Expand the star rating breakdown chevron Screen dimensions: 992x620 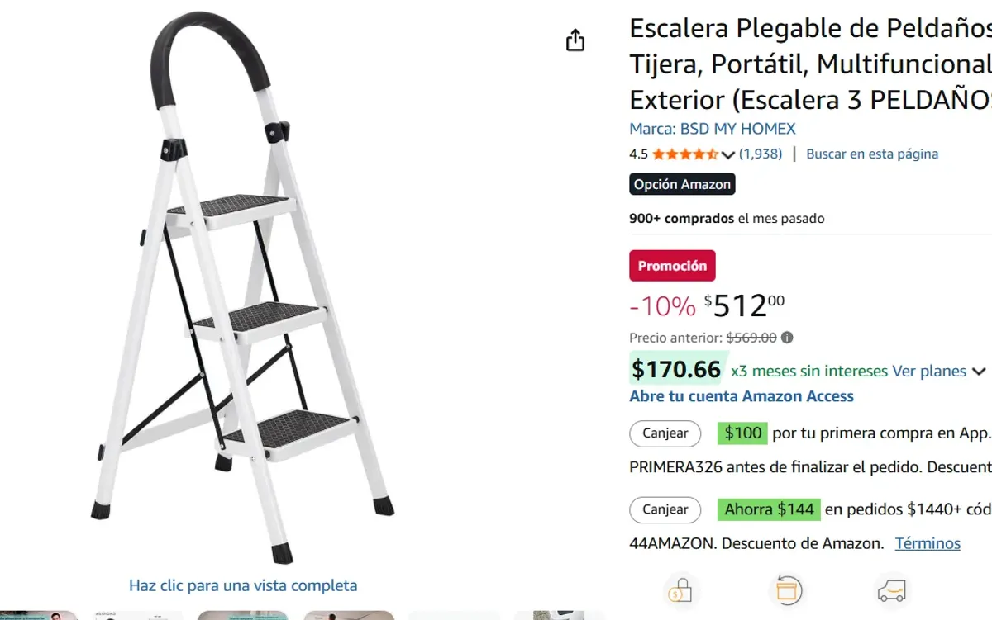(x=727, y=154)
